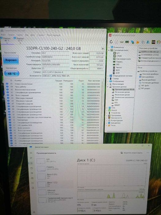This screenshot has height=215, width=161.
Task: Click the 48 °C temperature button
Action: pos(12,74)
